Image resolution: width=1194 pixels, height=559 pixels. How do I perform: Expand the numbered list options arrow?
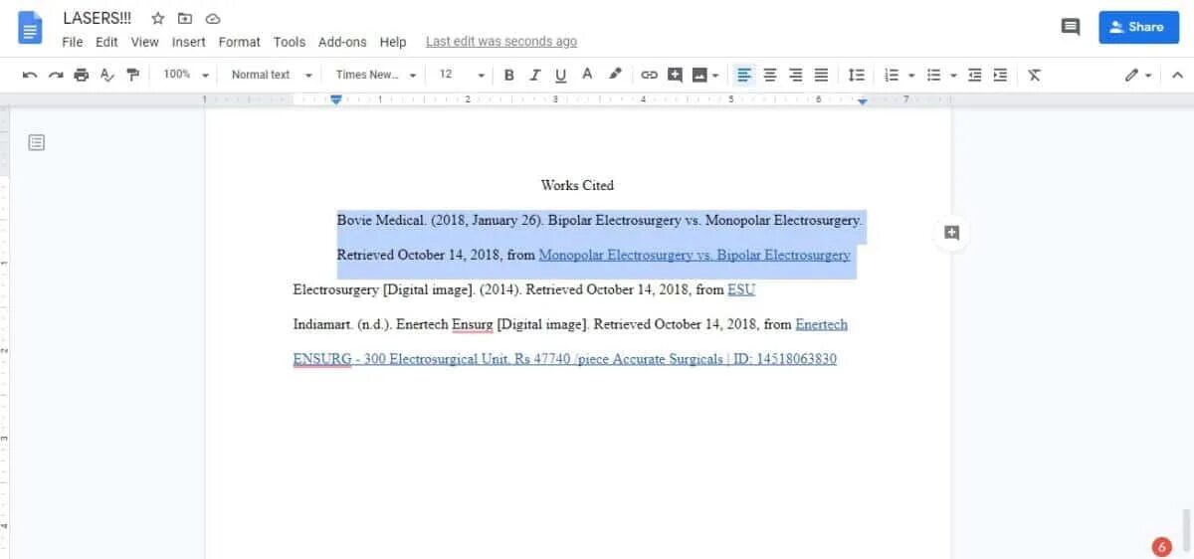911,75
